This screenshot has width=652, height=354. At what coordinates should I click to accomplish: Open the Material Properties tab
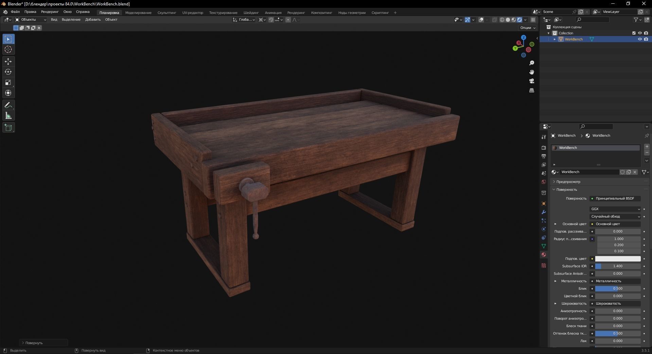543,255
